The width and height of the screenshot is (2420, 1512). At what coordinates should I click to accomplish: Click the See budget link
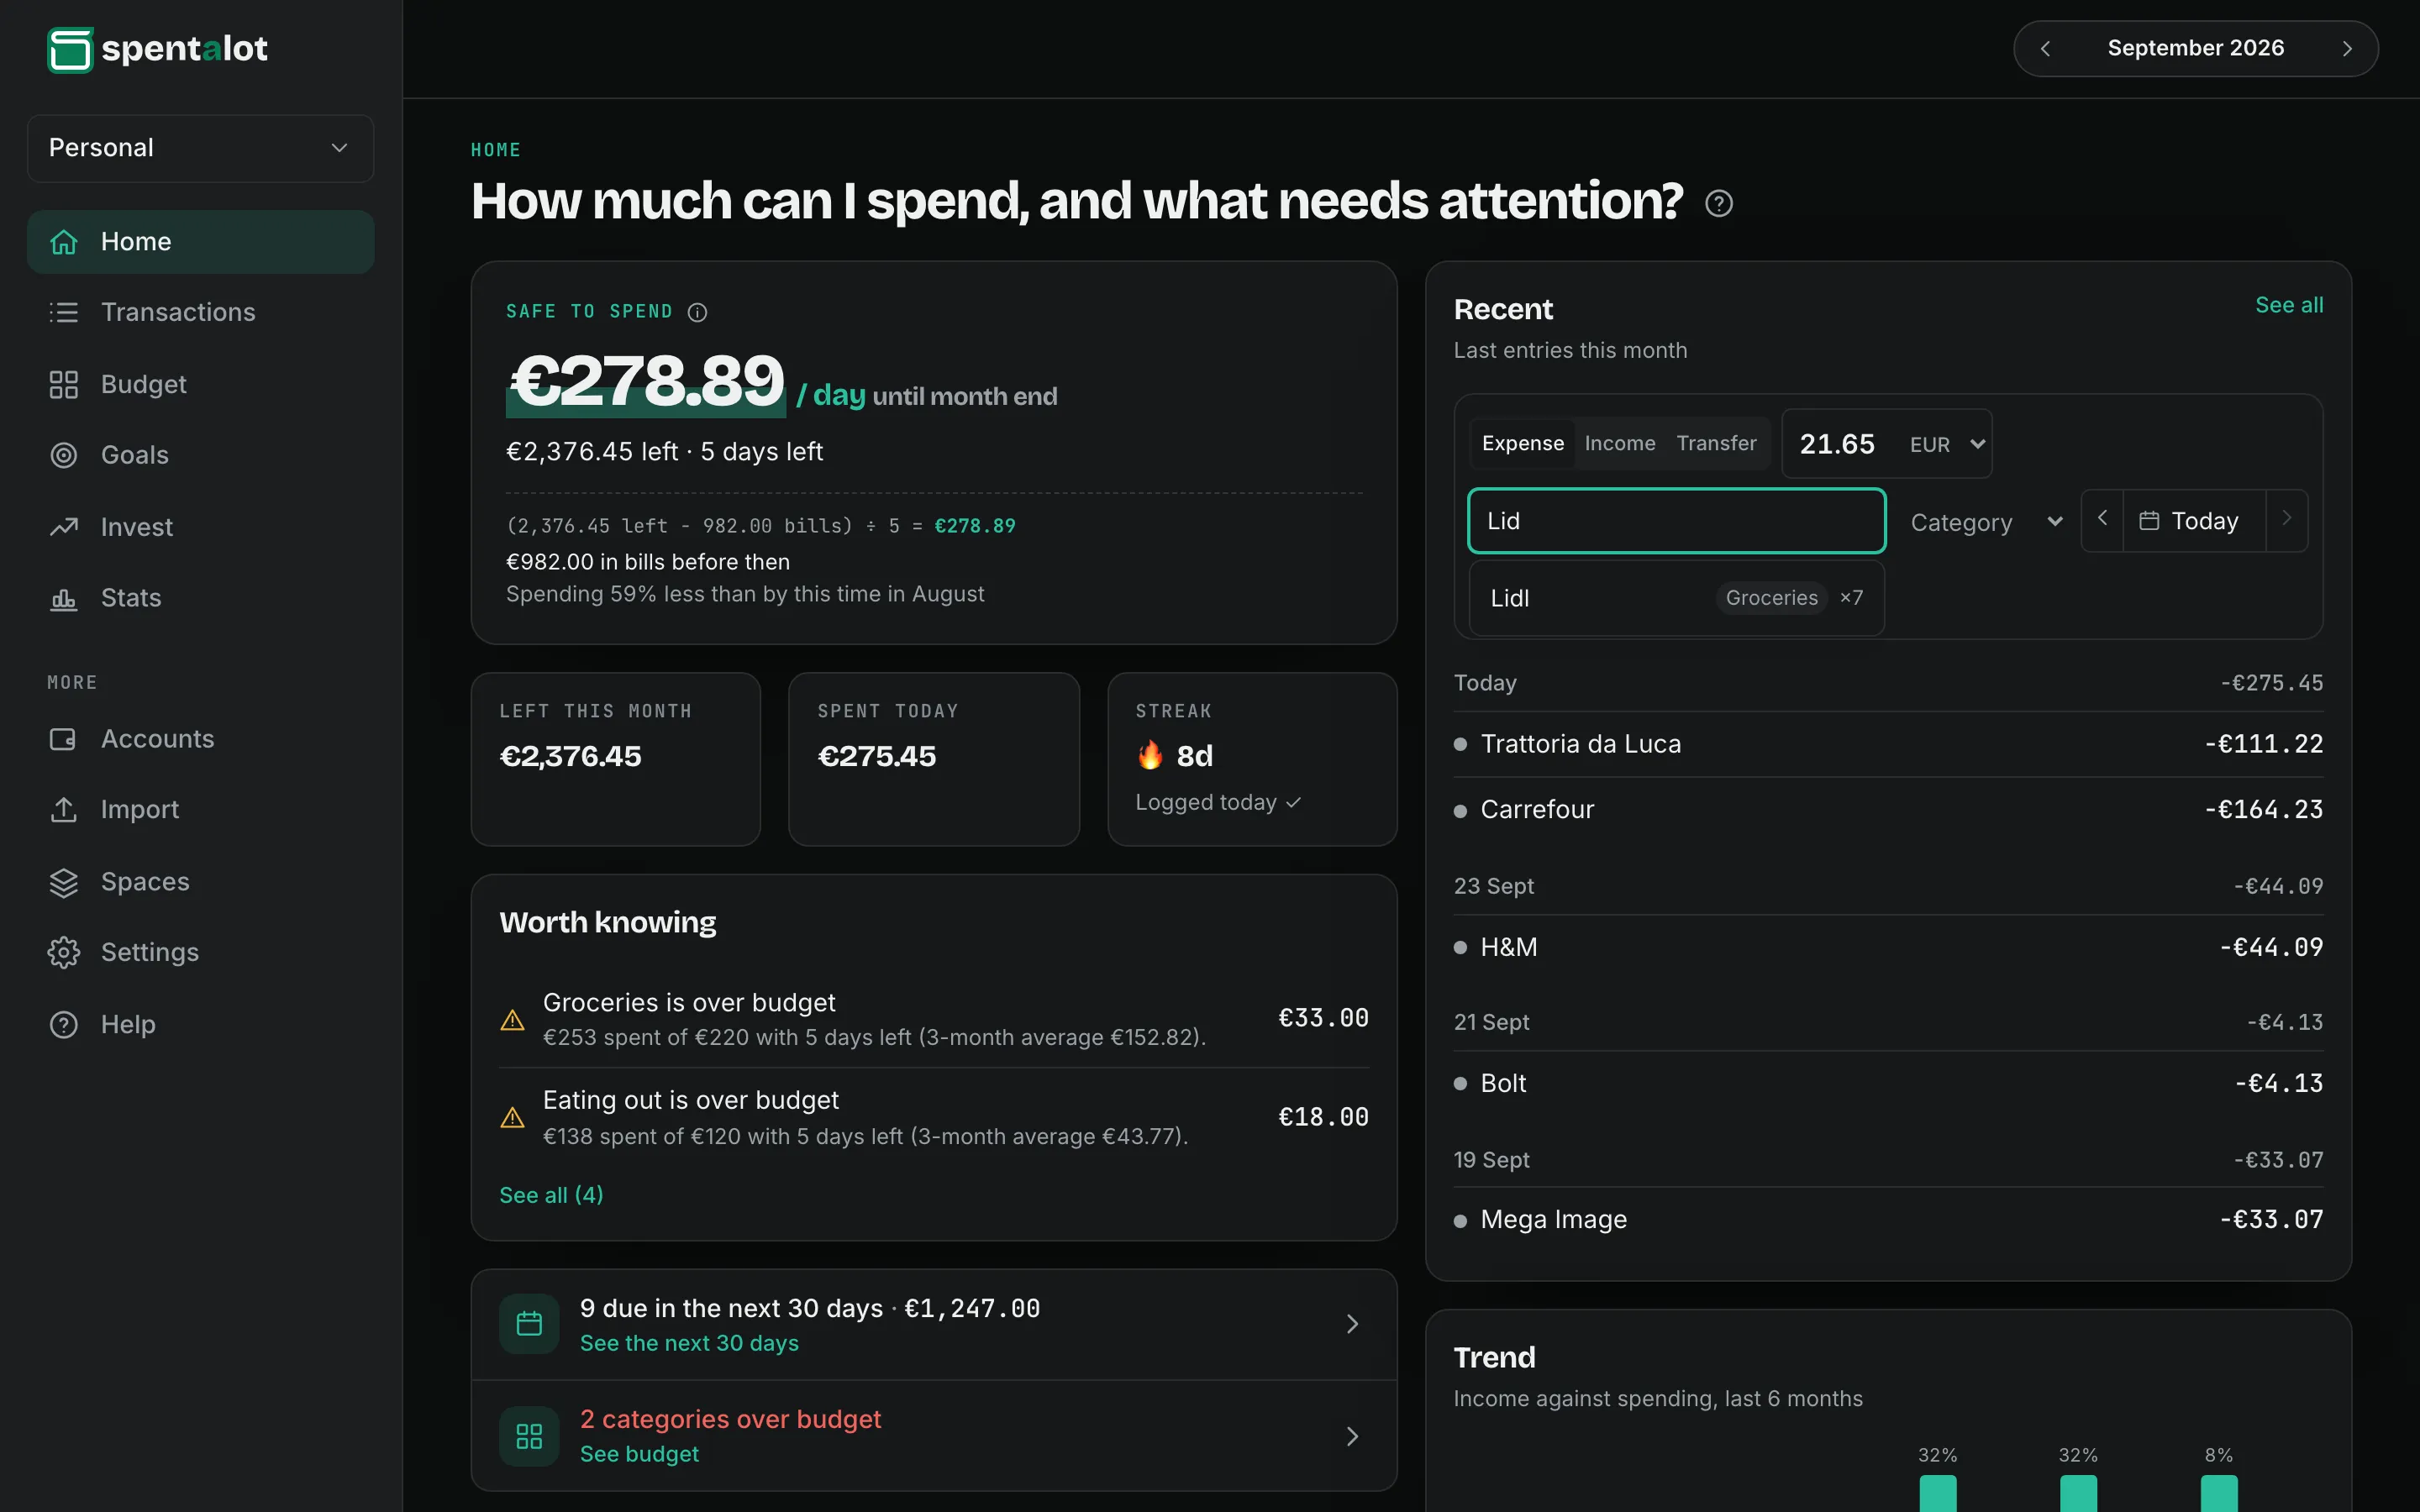(639, 1454)
